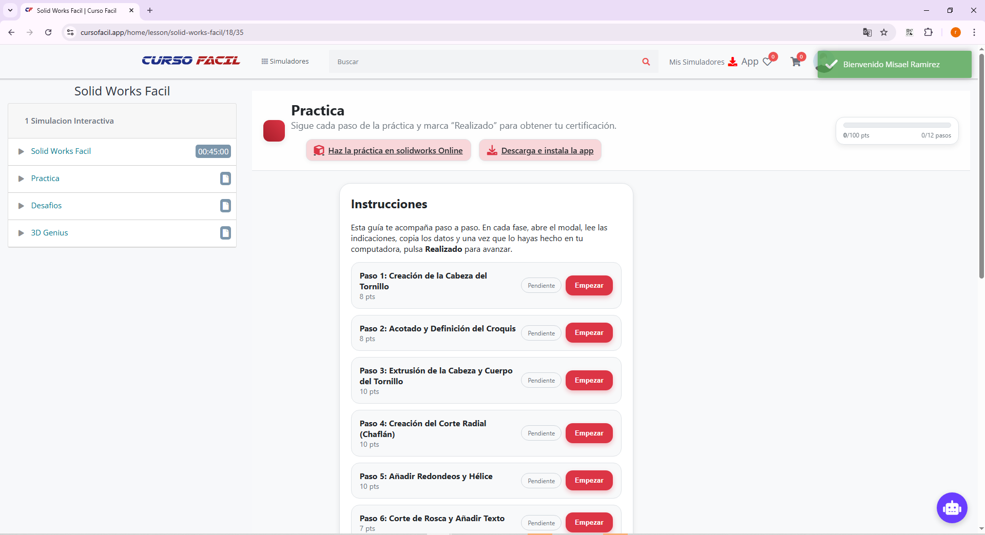Click the Pendiente badge for Paso 3
This screenshot has height=535, width=985.
click(541, 381)
